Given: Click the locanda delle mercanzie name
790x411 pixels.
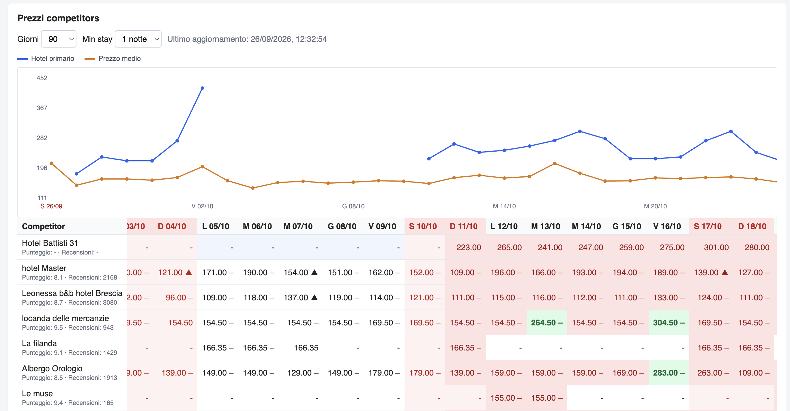Looking at the screenshot, I should 65,318.
